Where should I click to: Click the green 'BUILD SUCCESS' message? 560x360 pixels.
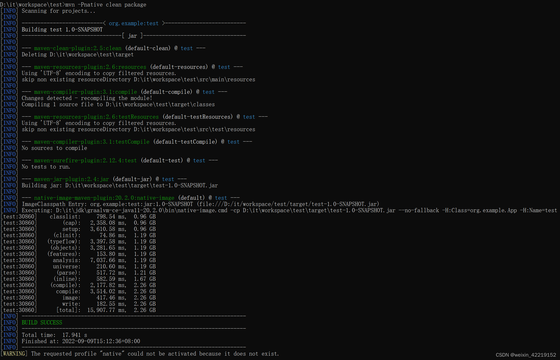click(42, 323)
